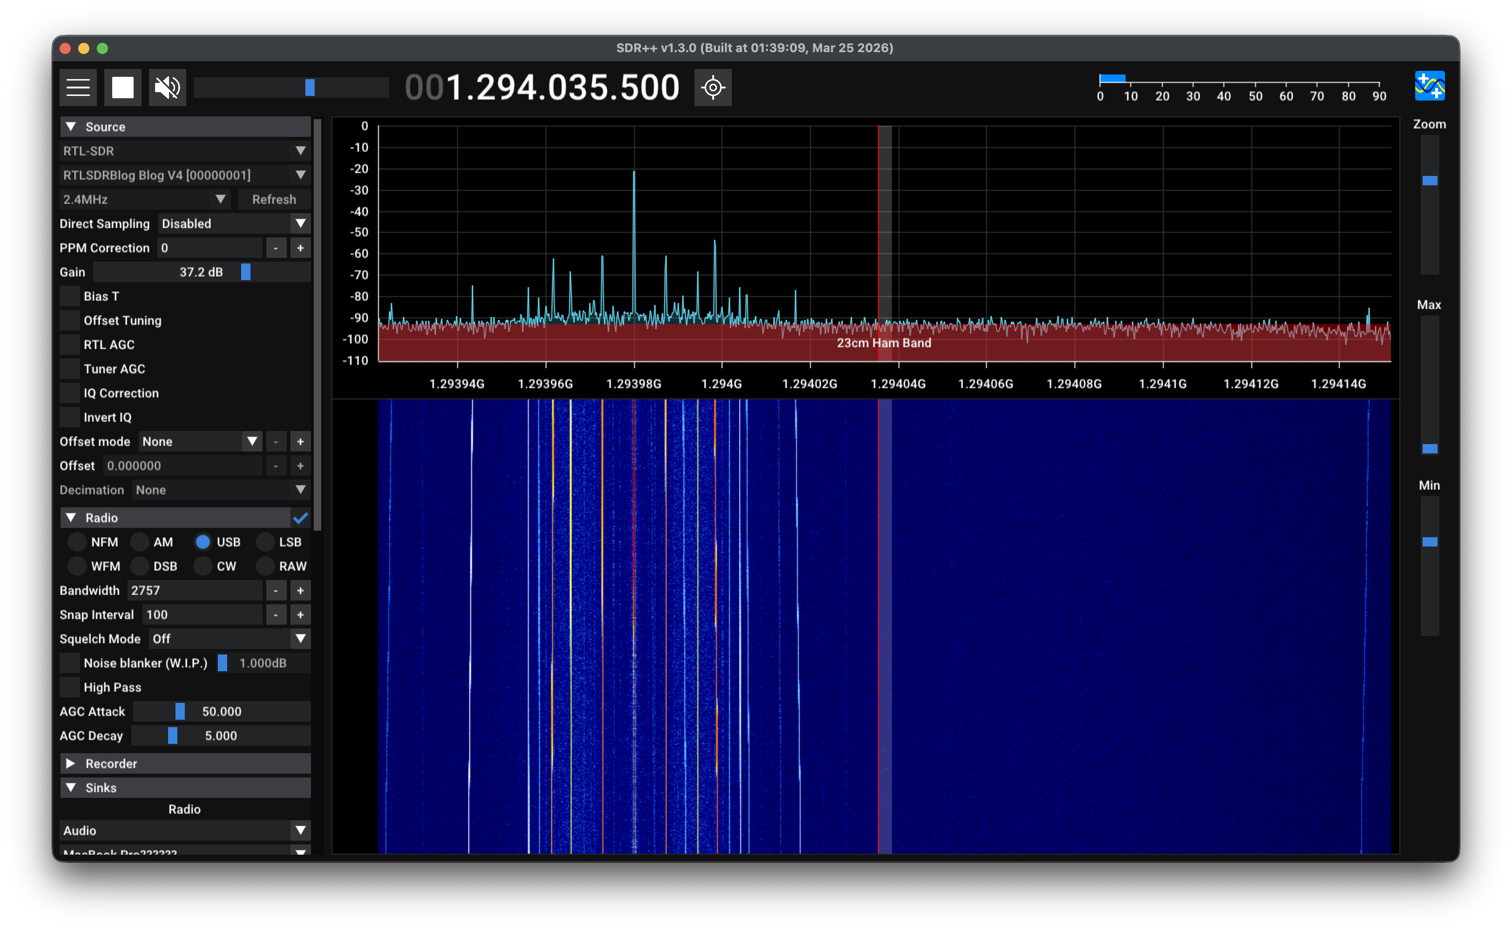Increase PPM Correction with plus button
Viewport: 1512px width, 931px height.
point(300,248)
